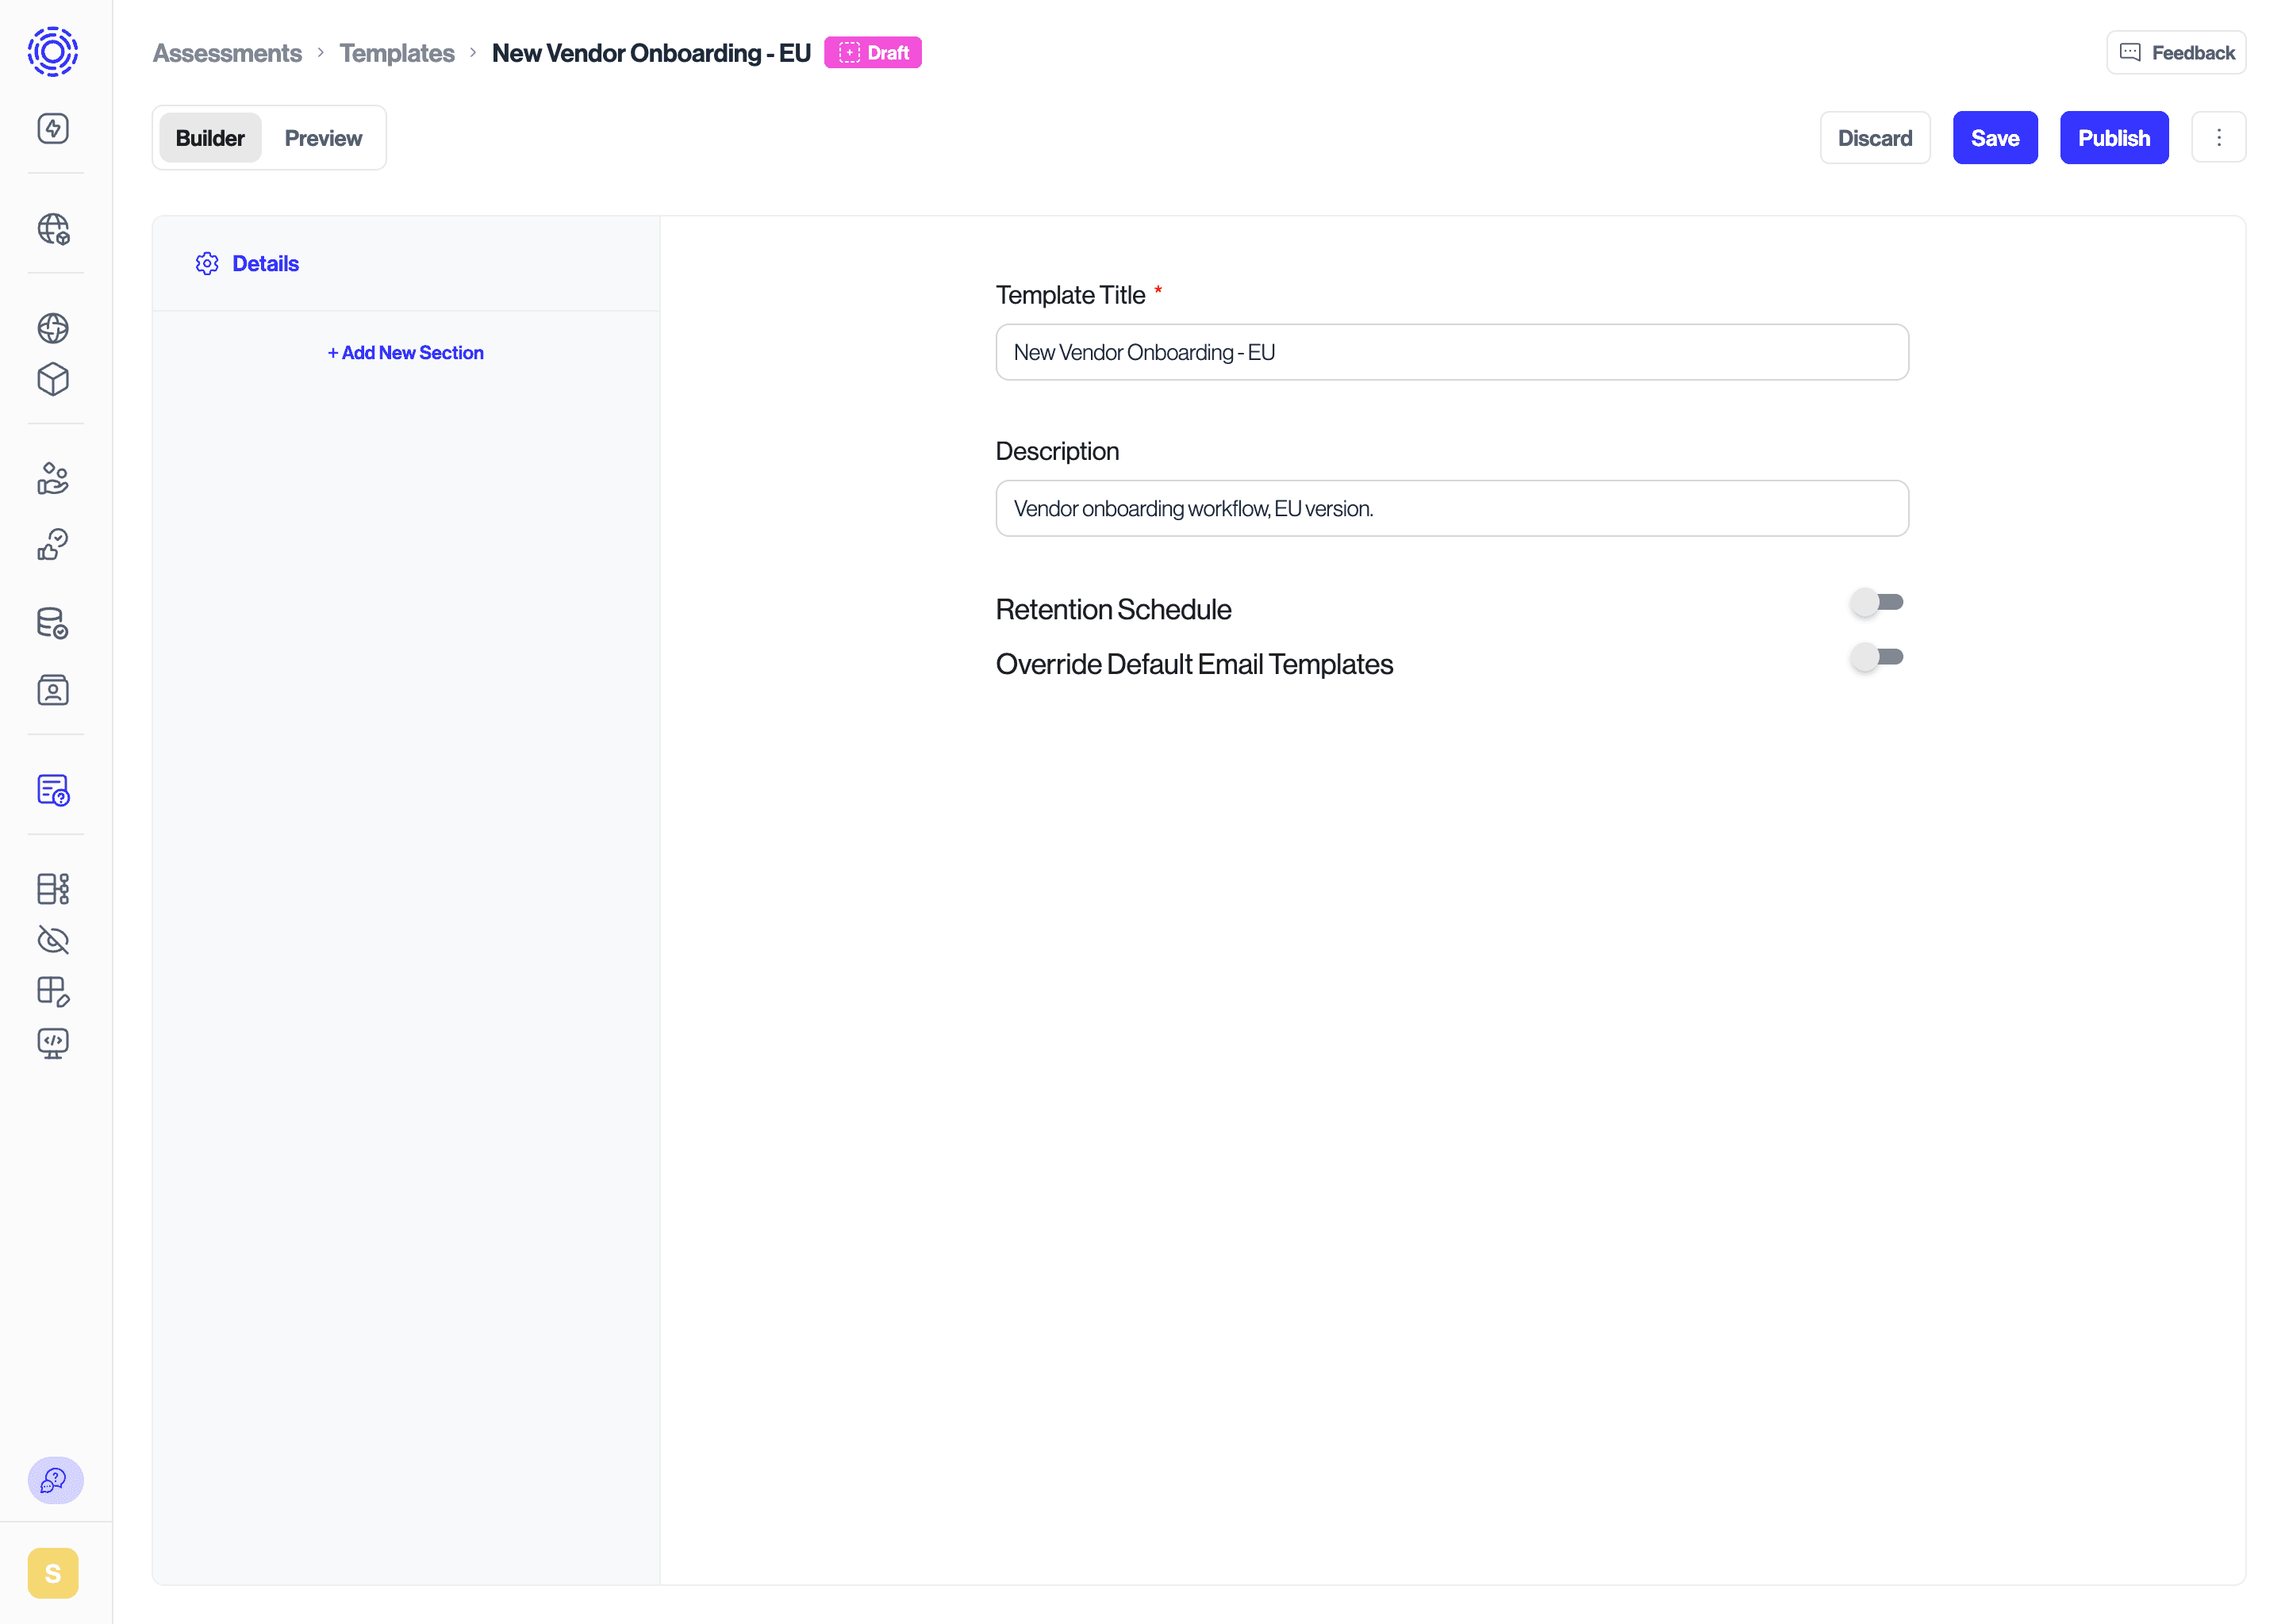Open the lightning quick actions sidebar icon
Viewport: 2285px width, 1624px height.
pos(53,128)
